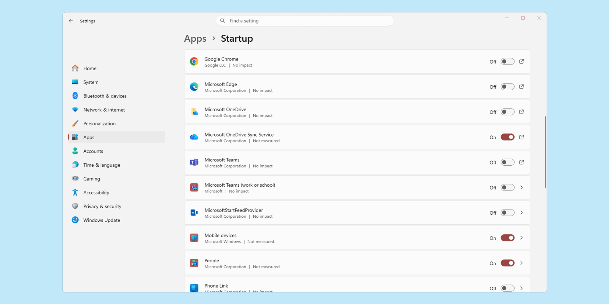Screen dimensions: 609x304
Task: Expand Microsoft Teams (work or school) details
Action: [522, 188]
